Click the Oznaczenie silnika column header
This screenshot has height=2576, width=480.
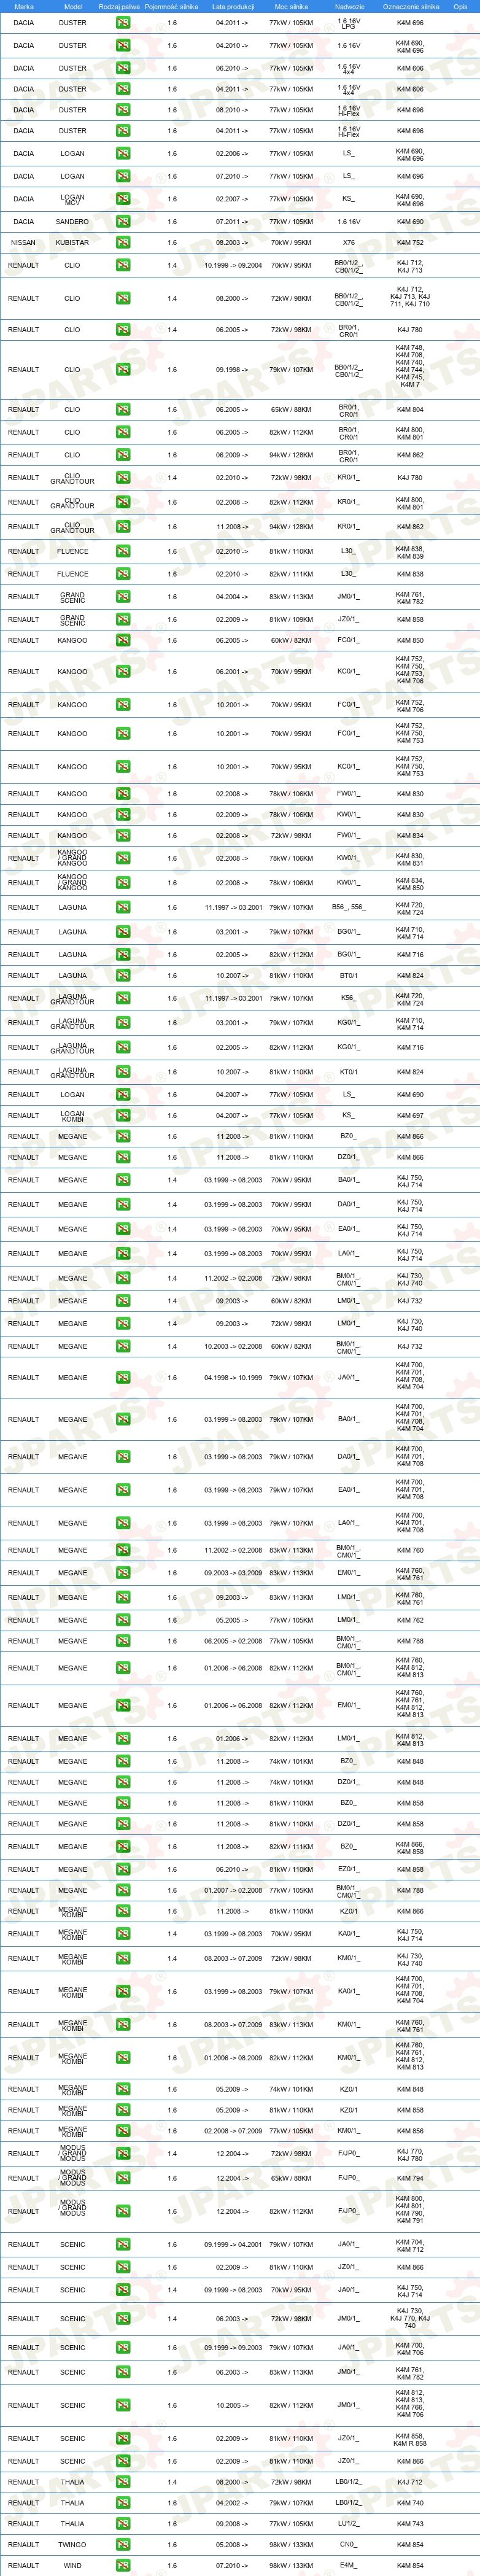(411, 6)
